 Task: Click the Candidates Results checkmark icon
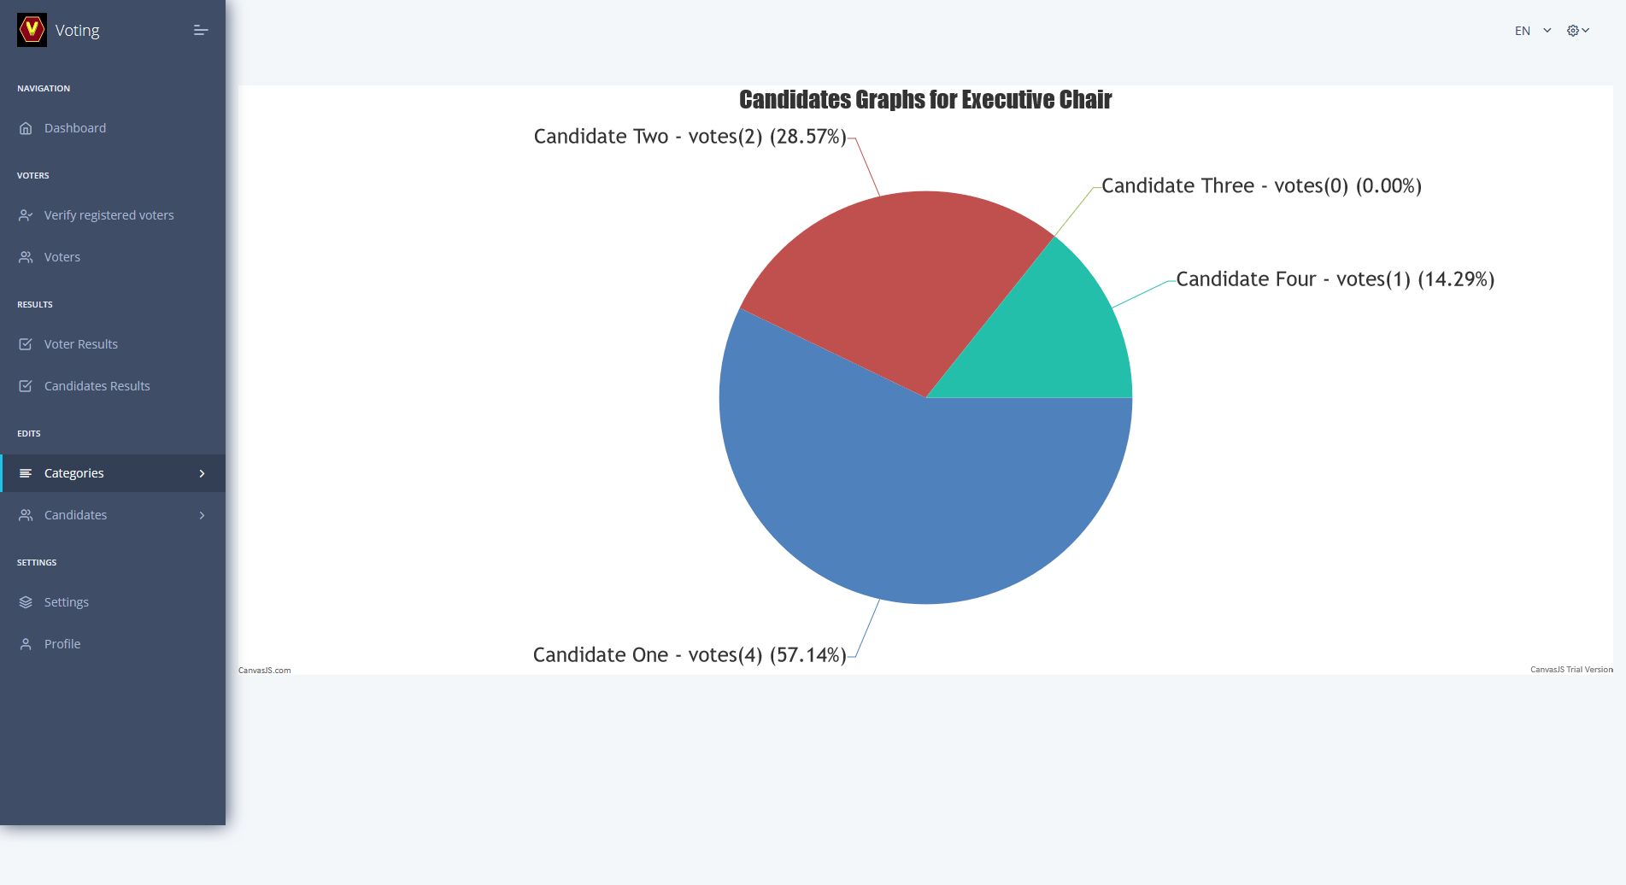[x=26, y=386]
